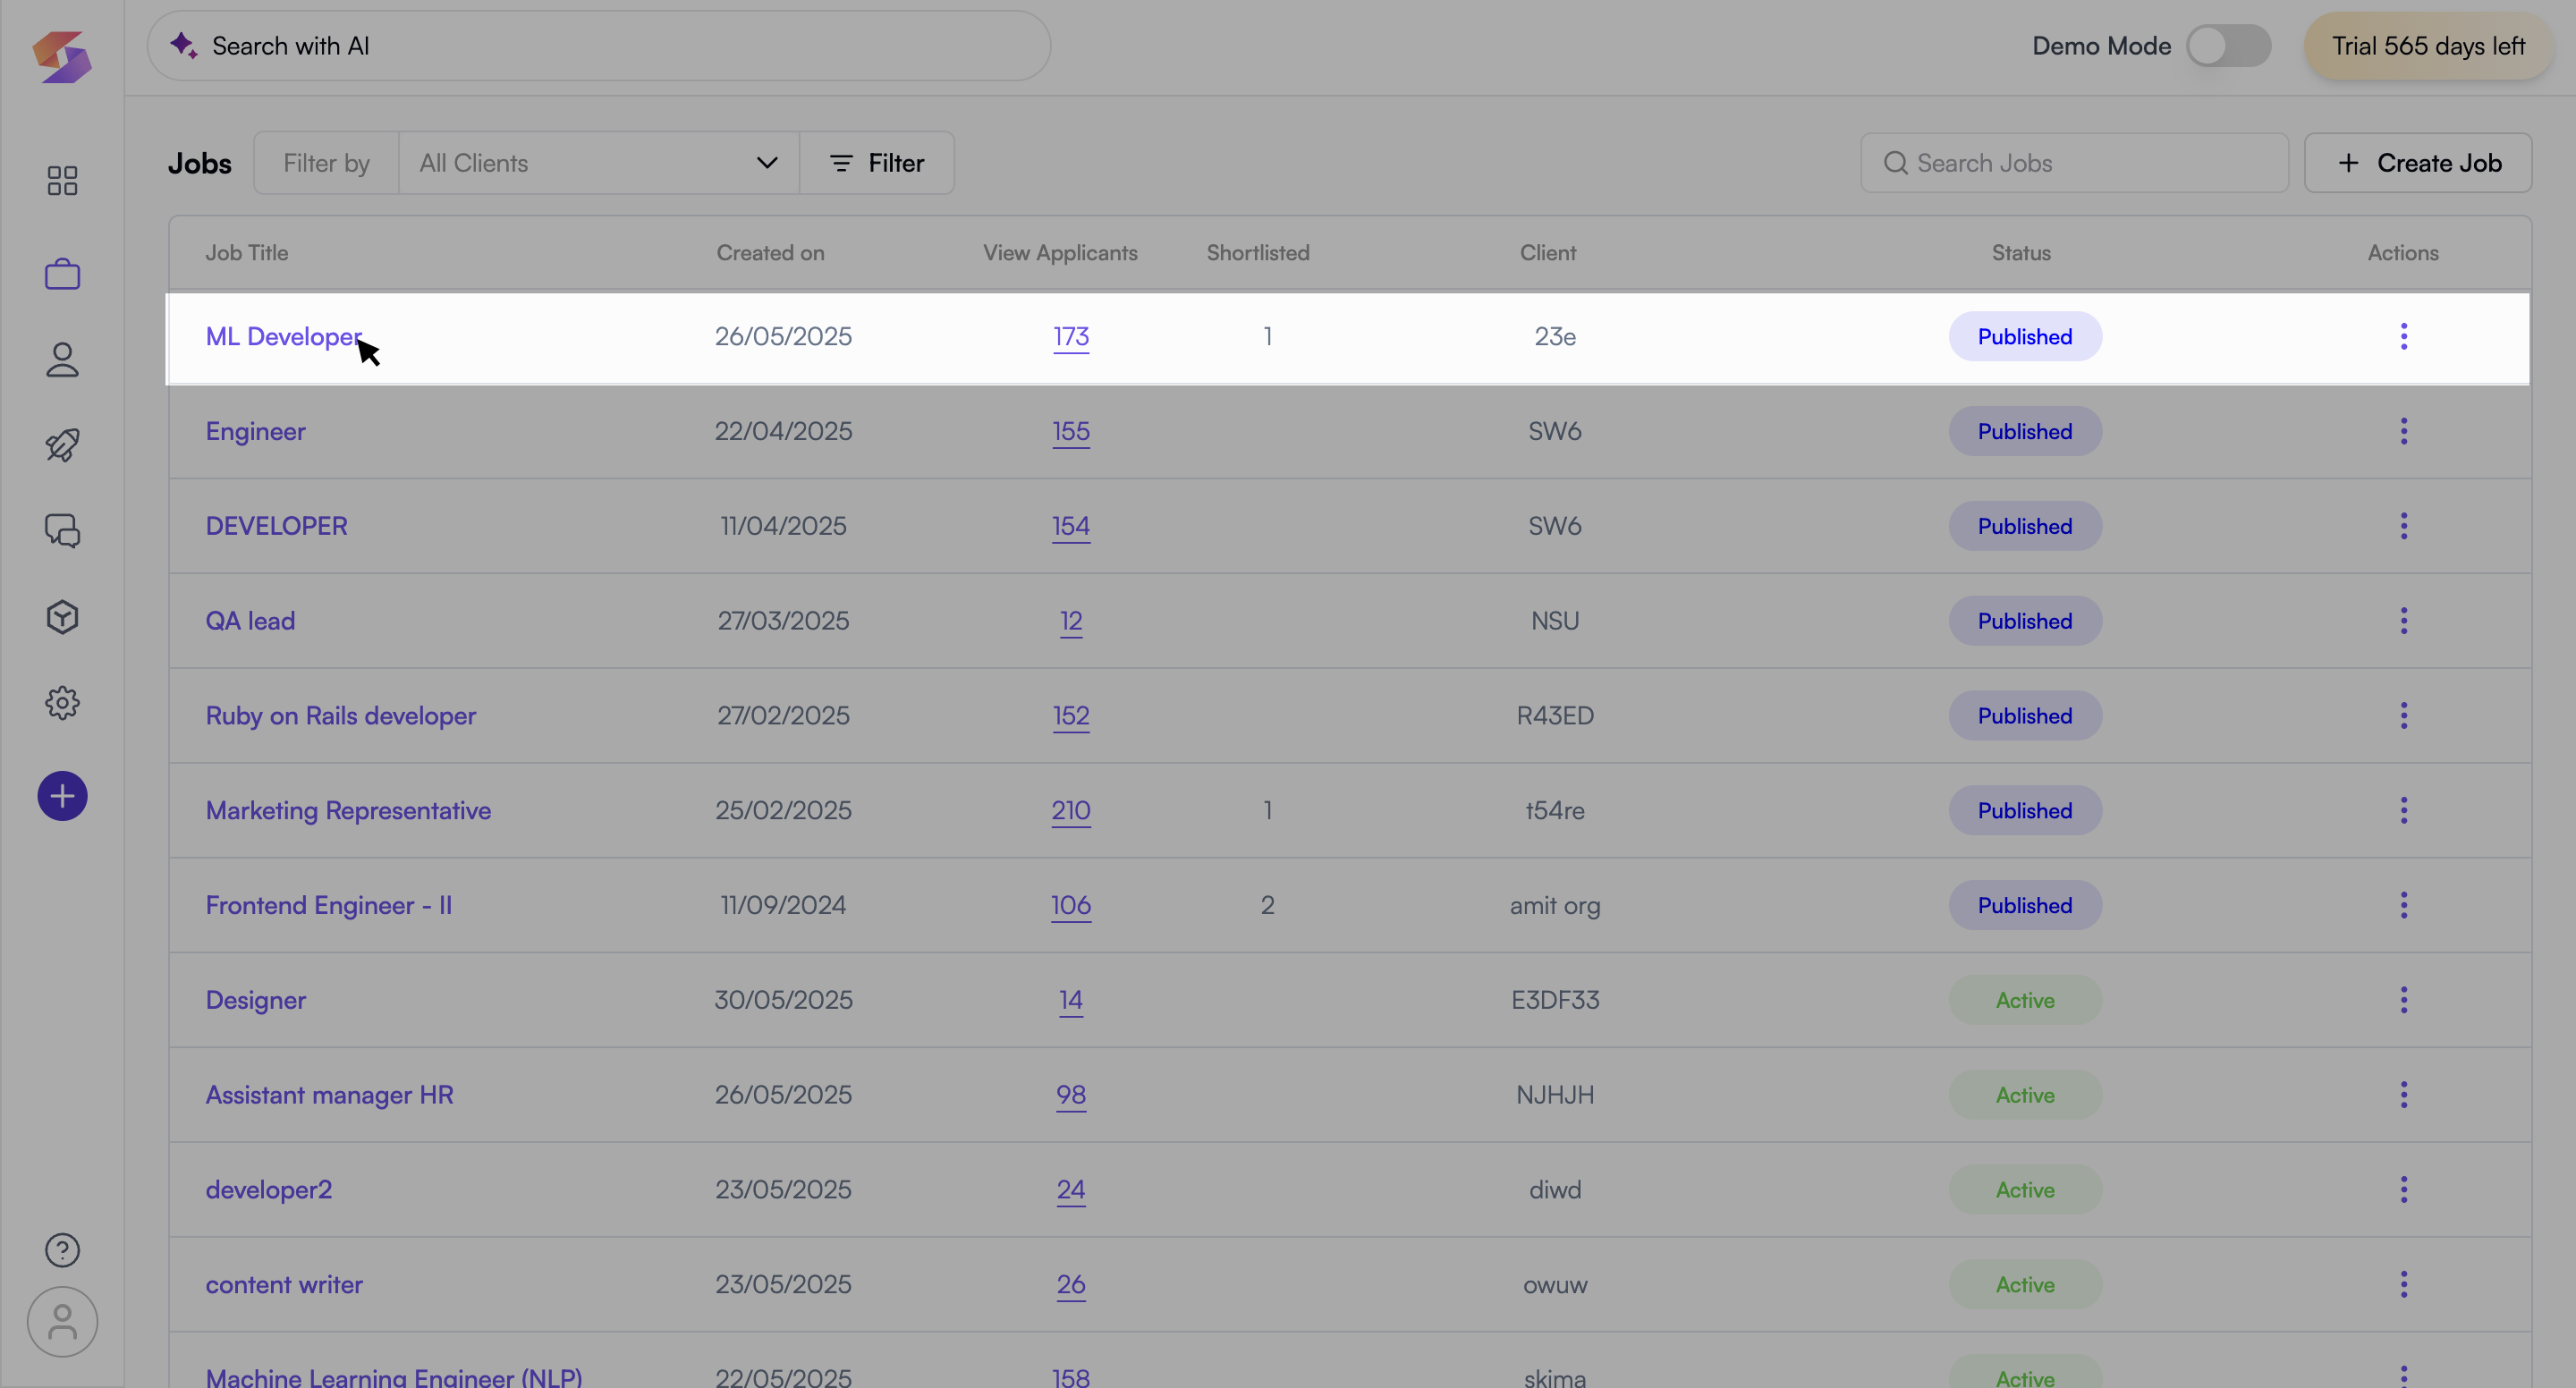Open the Ruby on Rails developer job
Image resolution: width=2576 pixels, height=1388 pixels.
(341, 716)
